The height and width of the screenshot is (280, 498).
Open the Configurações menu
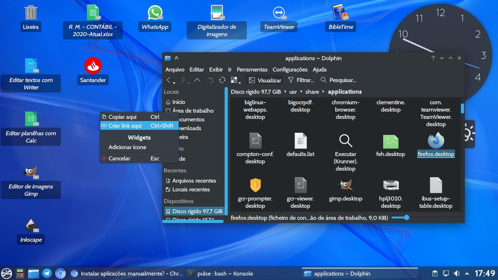click(x=290, y=70)
